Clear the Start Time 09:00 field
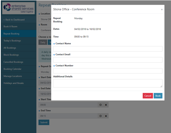 click(x=106, y=105)
